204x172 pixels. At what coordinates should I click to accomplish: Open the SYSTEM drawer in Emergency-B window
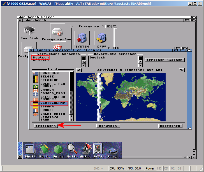82,38
